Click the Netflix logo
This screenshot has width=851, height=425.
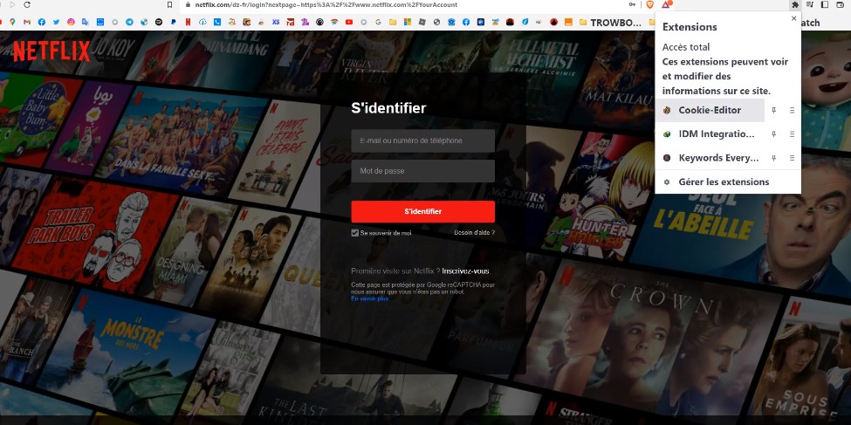[51, 51]
